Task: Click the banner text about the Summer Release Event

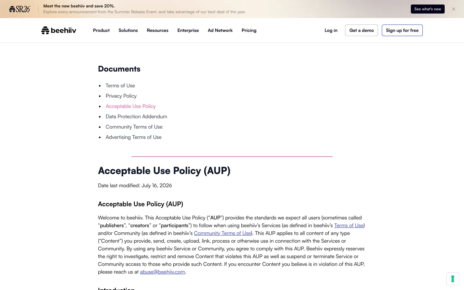Action: pyautogui.click(x=144, y=12)
